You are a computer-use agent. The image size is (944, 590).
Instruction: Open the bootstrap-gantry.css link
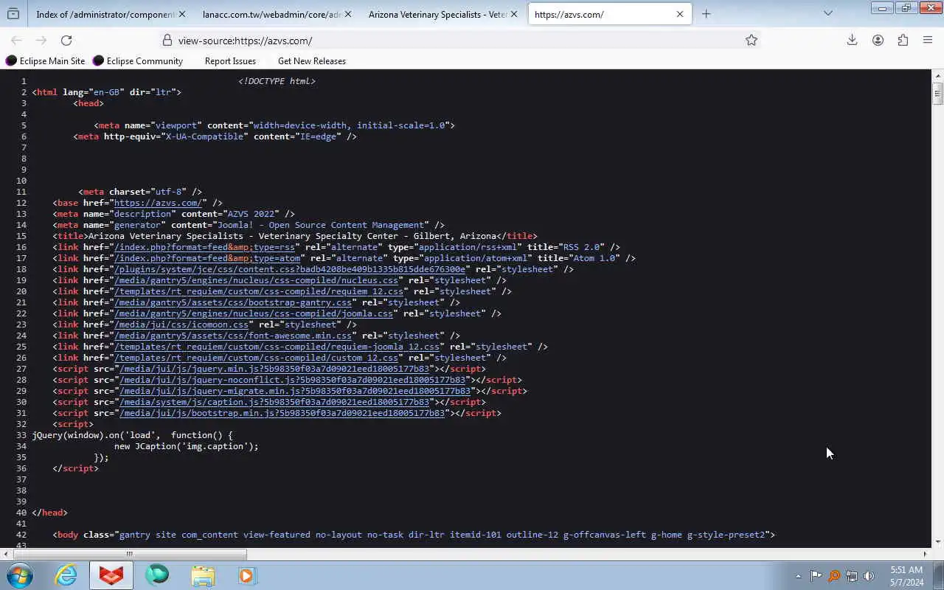[x=233, y=302]
